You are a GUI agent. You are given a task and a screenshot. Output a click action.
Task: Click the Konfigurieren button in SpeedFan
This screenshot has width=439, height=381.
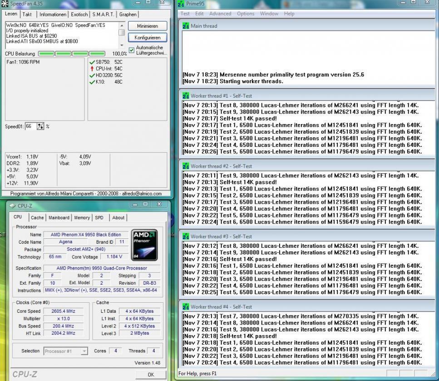(148, 38)
